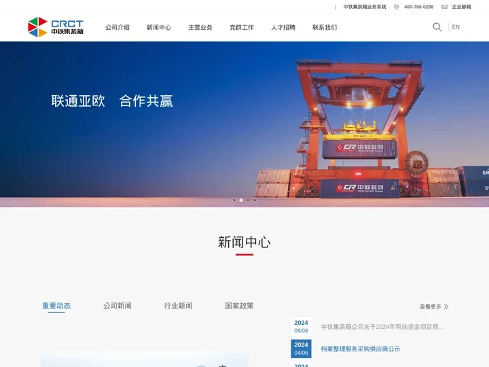Select the third carousel dot
Screen dimensions: 489x367
click(x=248, y=200)
